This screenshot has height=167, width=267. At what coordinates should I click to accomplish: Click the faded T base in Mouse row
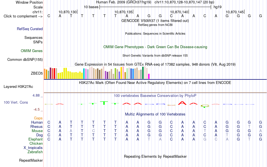pos(205,131)
